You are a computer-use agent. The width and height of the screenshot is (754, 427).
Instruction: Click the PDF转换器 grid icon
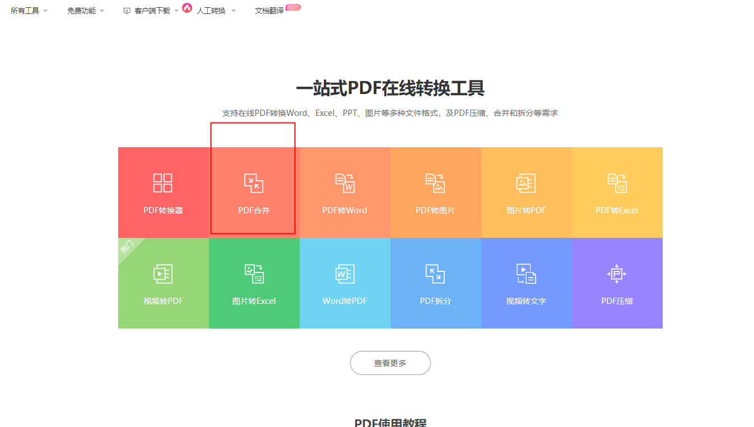coord(163,183)
